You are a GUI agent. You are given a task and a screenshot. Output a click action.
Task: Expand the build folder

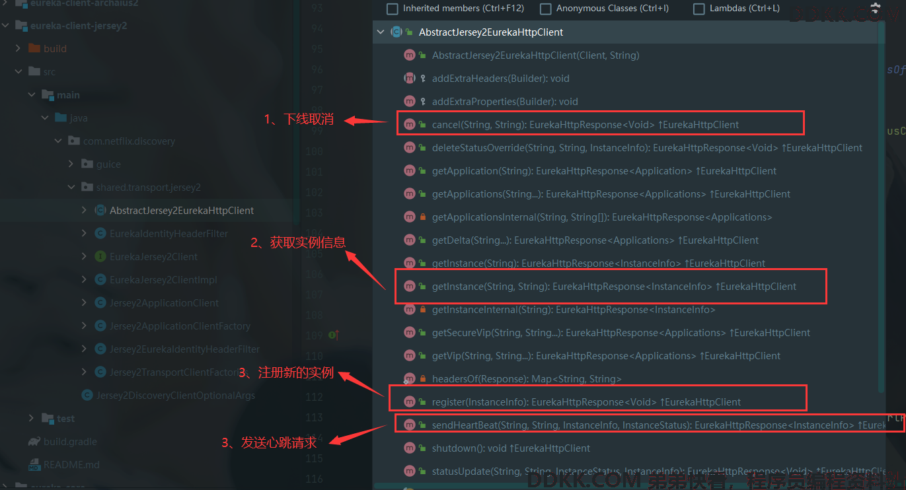18,49
